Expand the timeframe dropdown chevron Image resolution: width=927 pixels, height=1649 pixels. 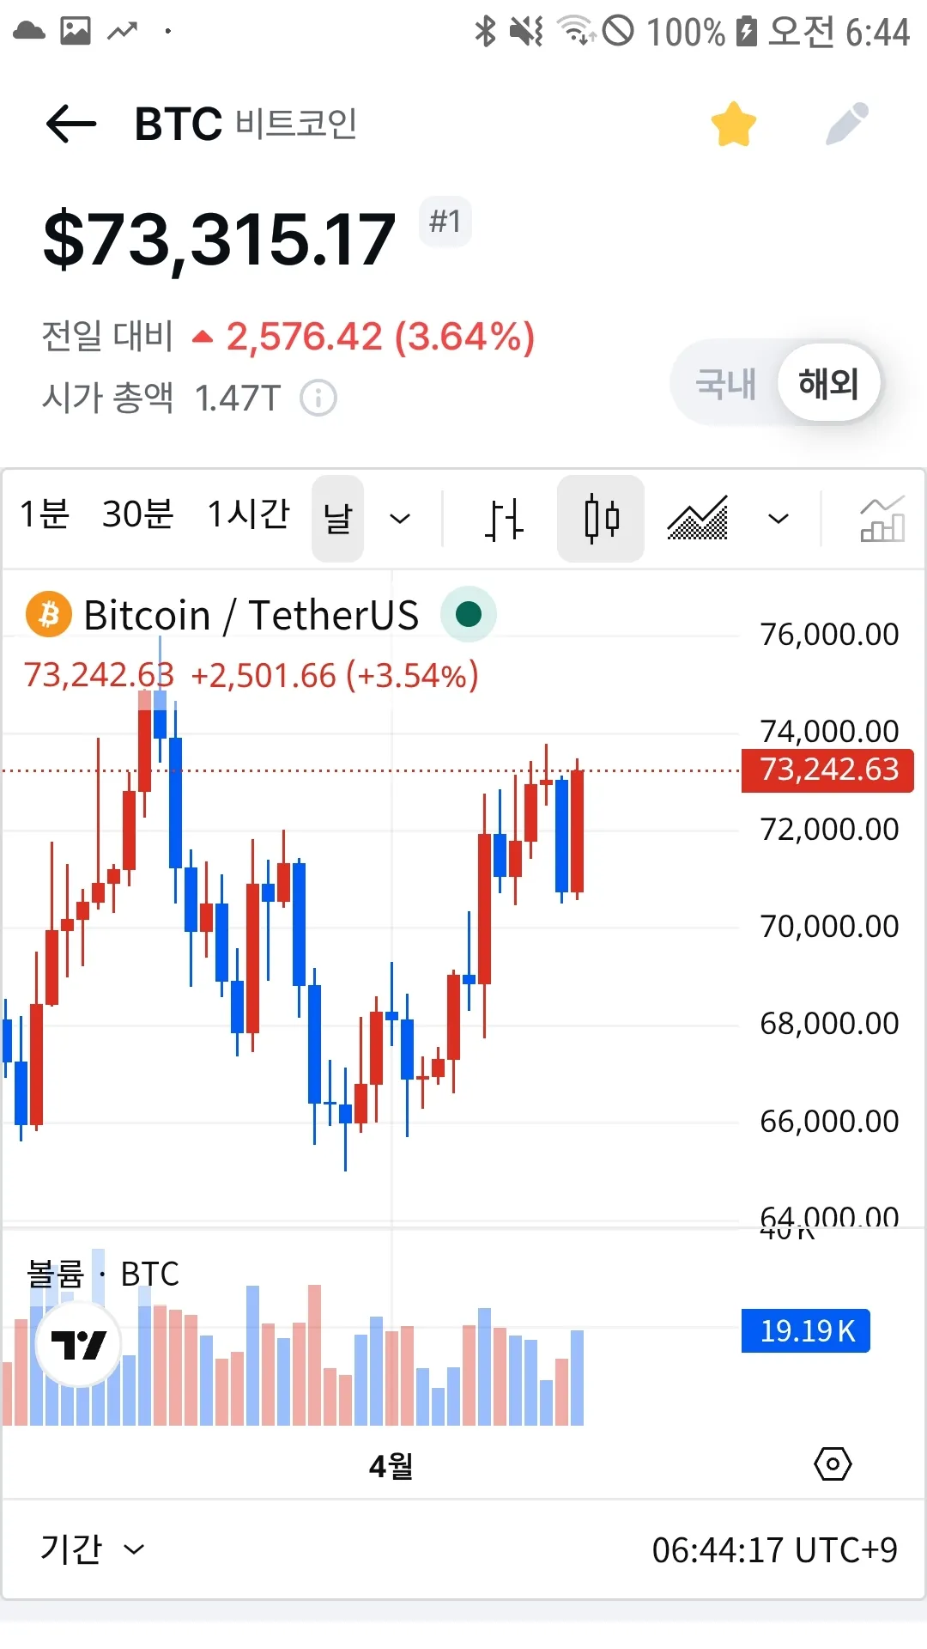tap(400, 519)
